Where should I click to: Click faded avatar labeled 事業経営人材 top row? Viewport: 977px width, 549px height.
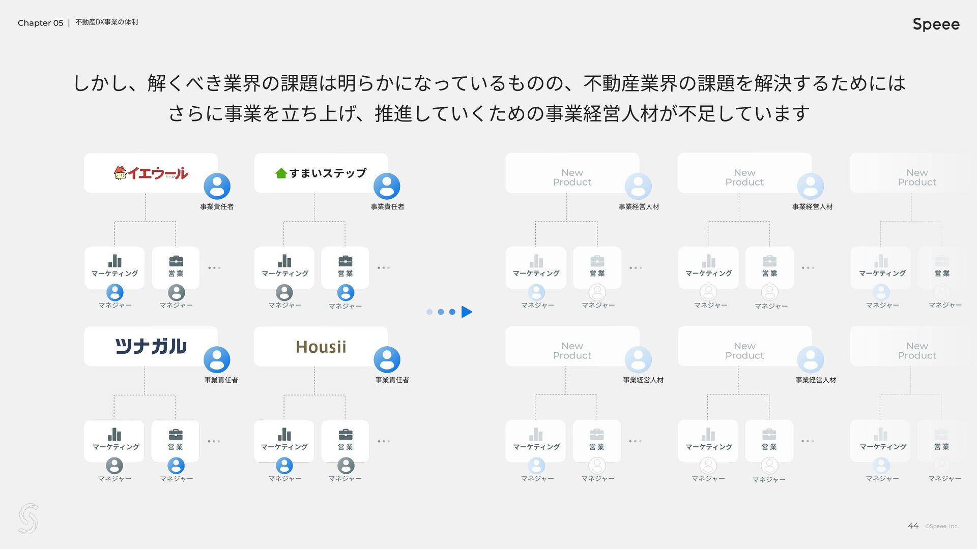(x=638, y=187)
